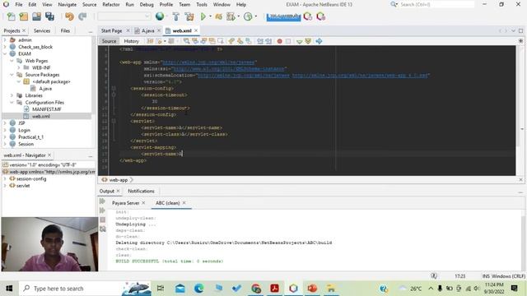
Task: Click the blue validate XML arrow icon
Action: click(x=319, y=41)
